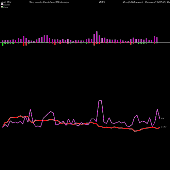Image resolution: width=170 pixels, height=170 pixels.
Task: Select the 'Volume' legend label
Action: click(x=6, y=5)
